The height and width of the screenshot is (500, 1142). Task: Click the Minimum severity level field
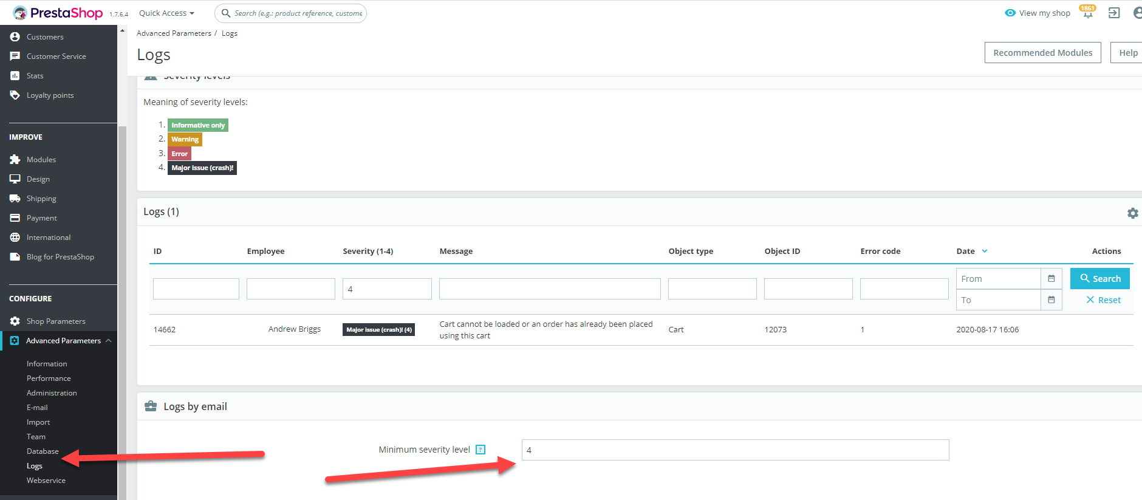(x=735, y=450)
